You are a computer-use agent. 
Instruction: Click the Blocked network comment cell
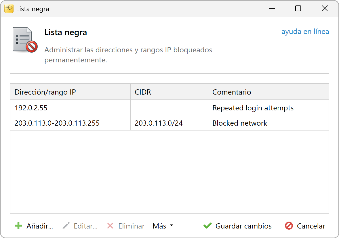(268, 123)
